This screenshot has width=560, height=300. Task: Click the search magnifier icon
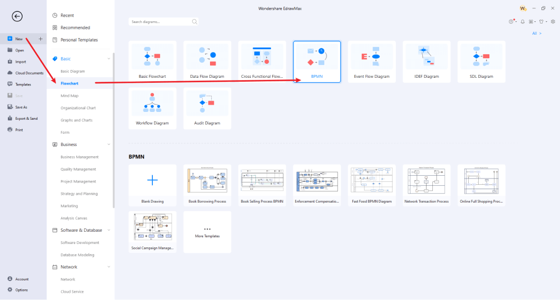coord(195,22)
